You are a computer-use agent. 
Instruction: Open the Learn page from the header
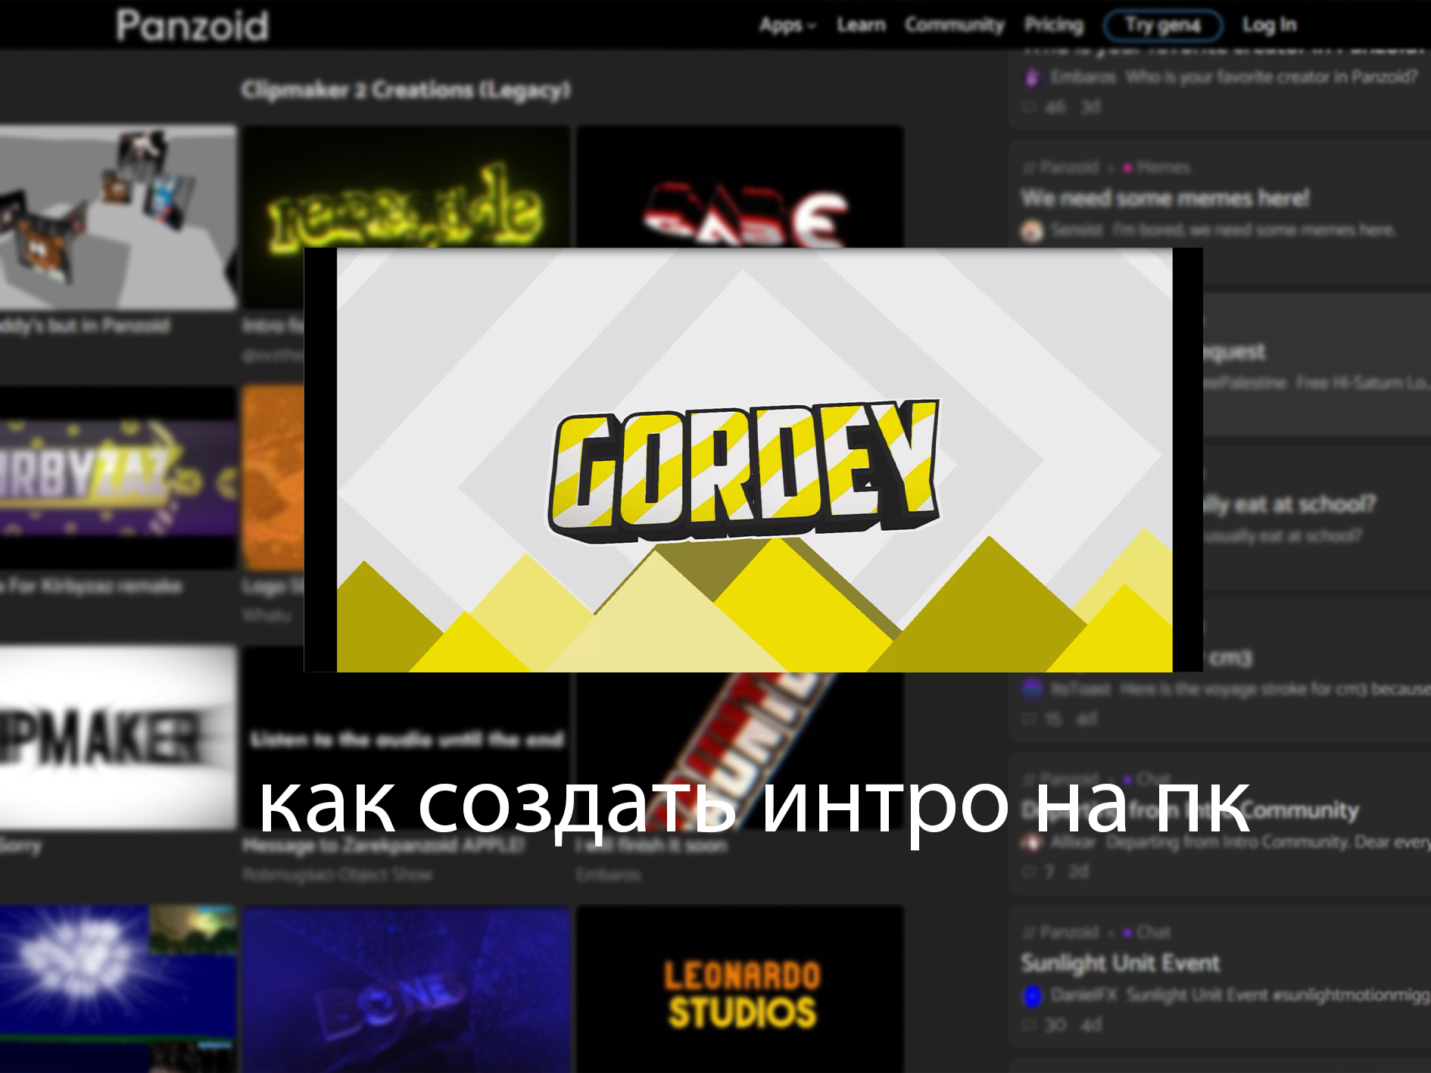(861, 25)
